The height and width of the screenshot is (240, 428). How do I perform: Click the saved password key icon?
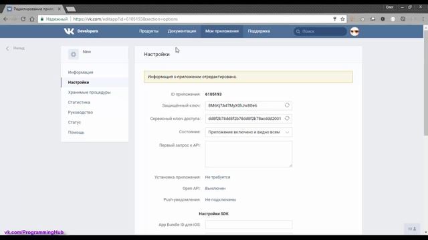pos(334,19)
